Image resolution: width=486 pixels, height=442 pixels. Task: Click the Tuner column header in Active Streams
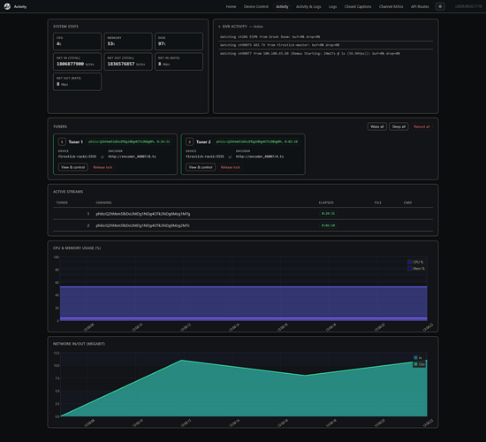[62, 202]
